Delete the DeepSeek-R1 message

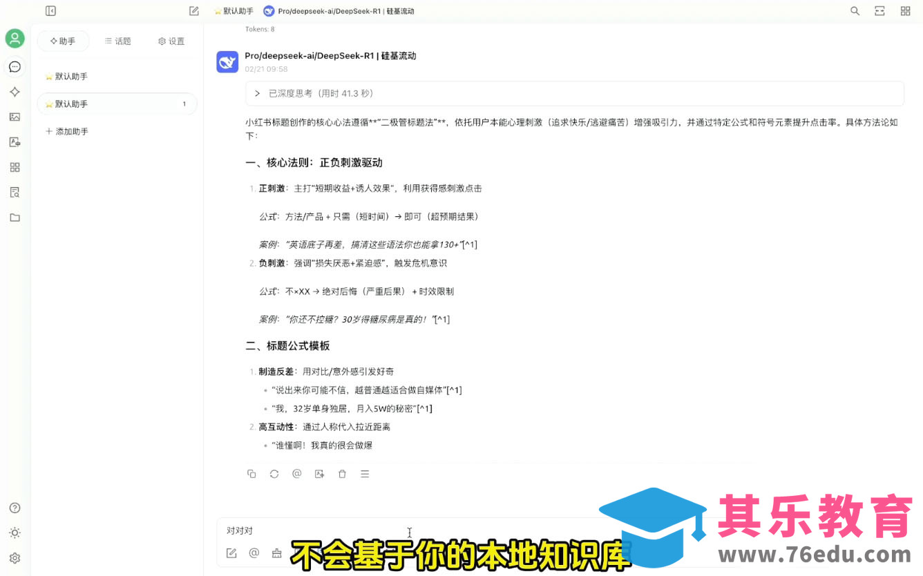coord(342,474)
